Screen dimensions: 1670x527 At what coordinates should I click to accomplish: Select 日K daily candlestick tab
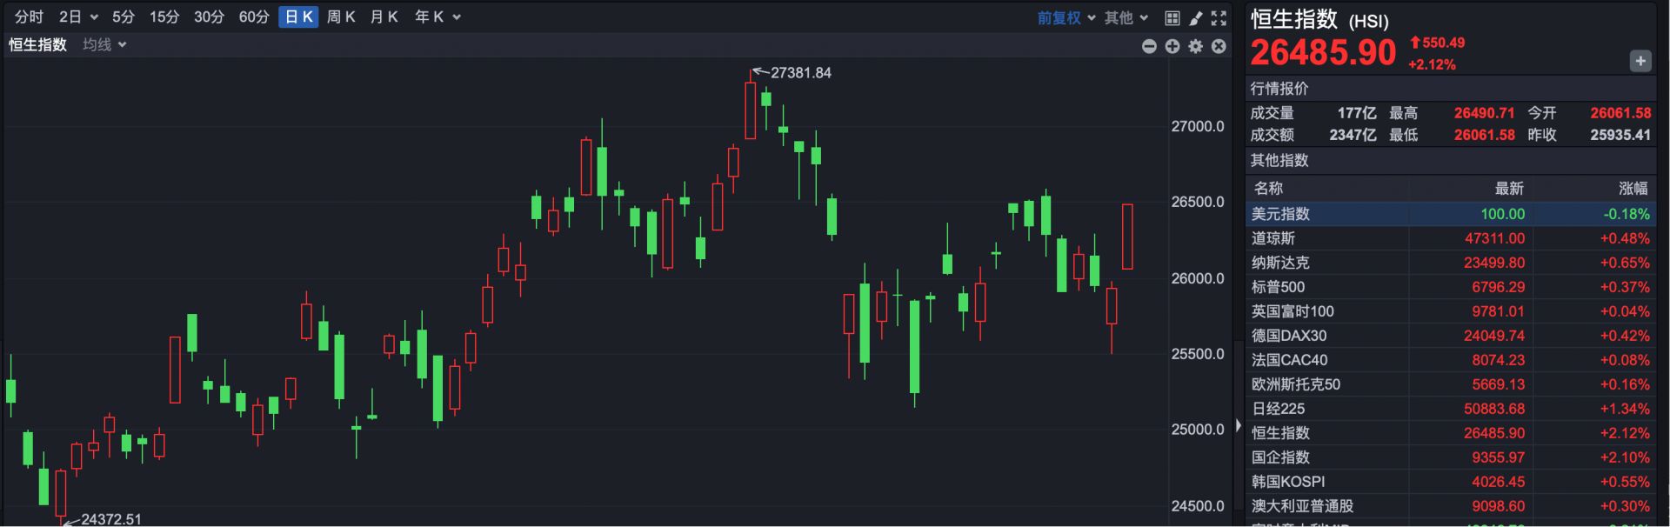[298, 17]
